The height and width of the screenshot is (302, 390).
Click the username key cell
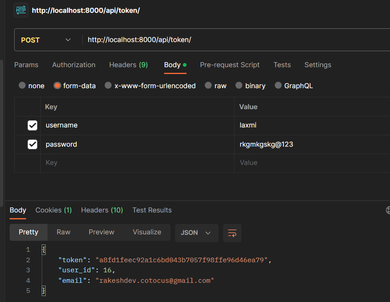[x=137, y=126]
